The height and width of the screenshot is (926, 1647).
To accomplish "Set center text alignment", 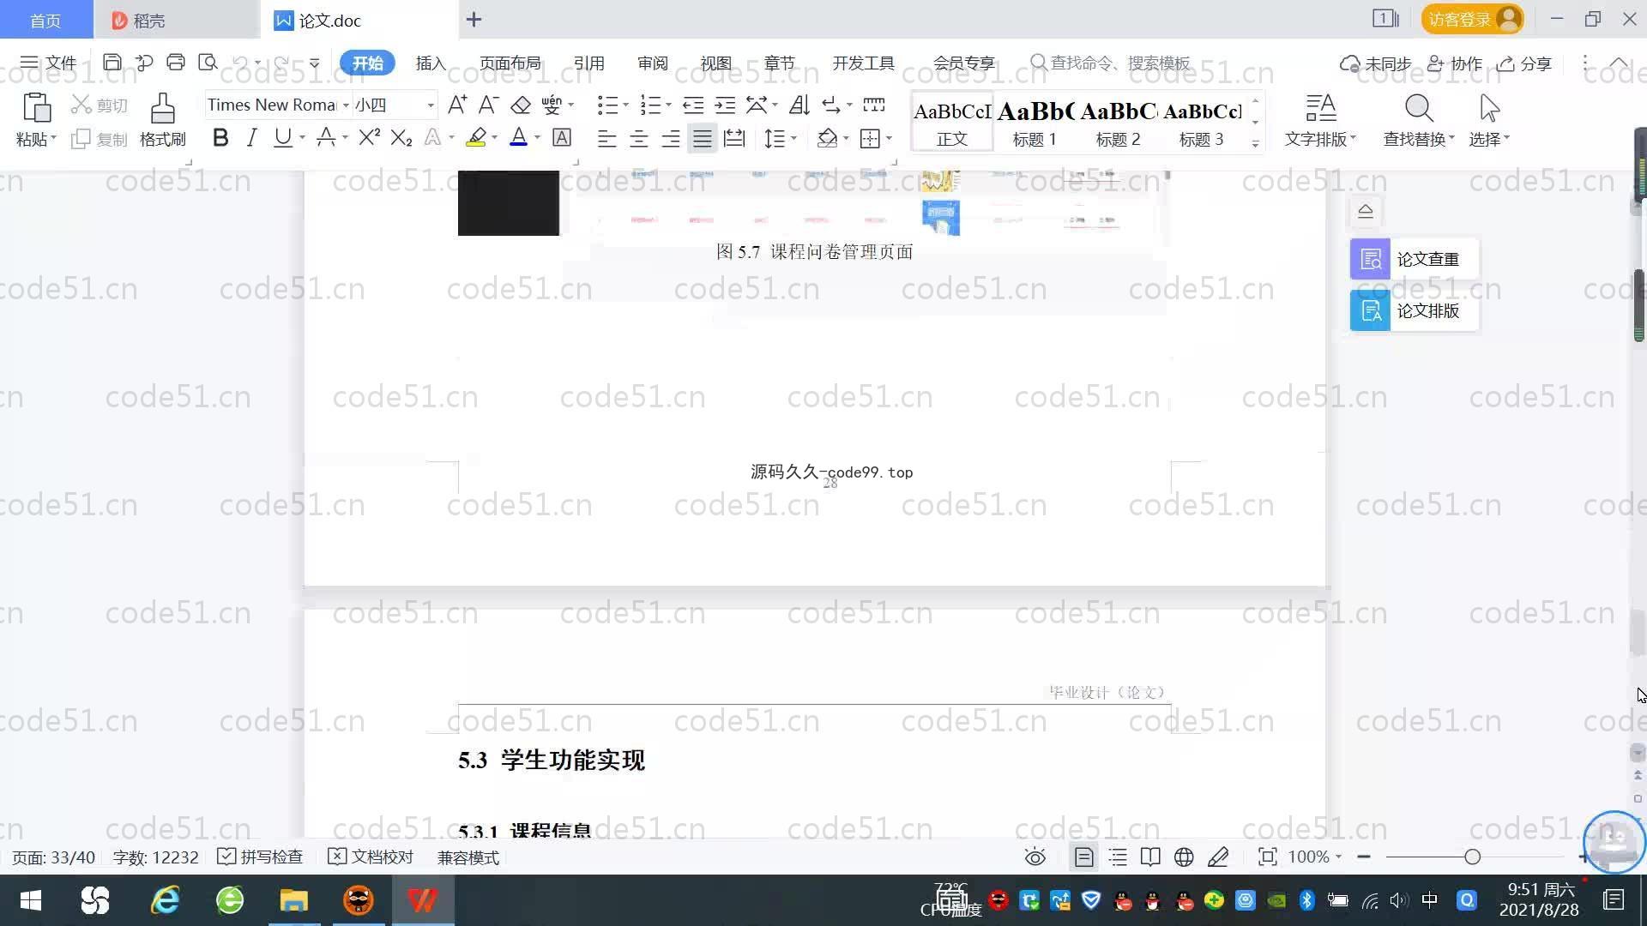I will pos(638,138).
